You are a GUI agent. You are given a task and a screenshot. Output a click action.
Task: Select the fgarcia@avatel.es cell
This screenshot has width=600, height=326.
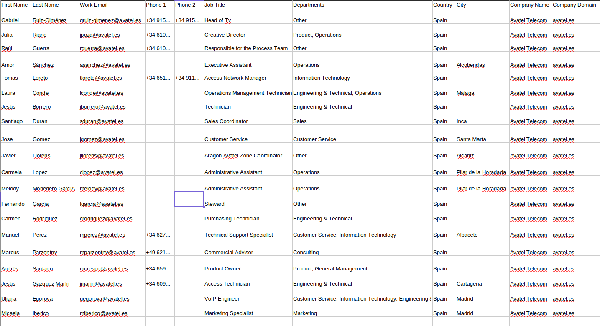click(112, 200)
